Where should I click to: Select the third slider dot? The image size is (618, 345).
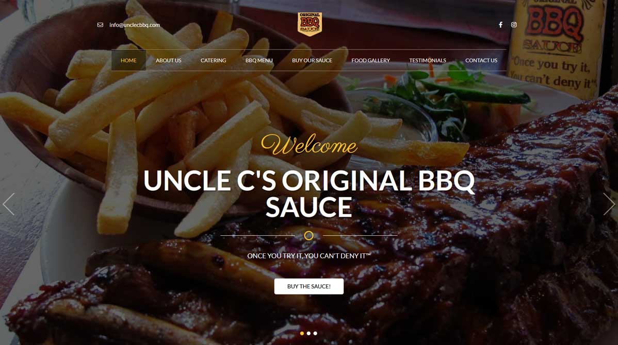(315, 333)
